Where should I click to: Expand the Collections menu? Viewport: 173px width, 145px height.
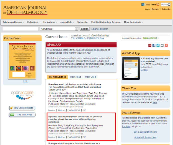point(34,22)
